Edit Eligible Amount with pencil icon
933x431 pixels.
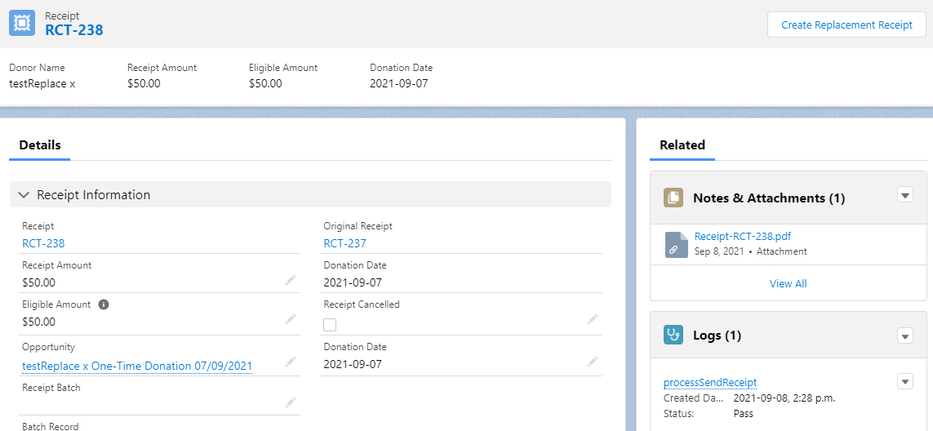pos(291,320)
